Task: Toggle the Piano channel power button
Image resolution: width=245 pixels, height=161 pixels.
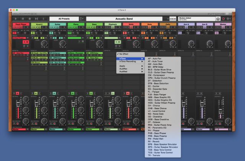Action: coord(76,27)
